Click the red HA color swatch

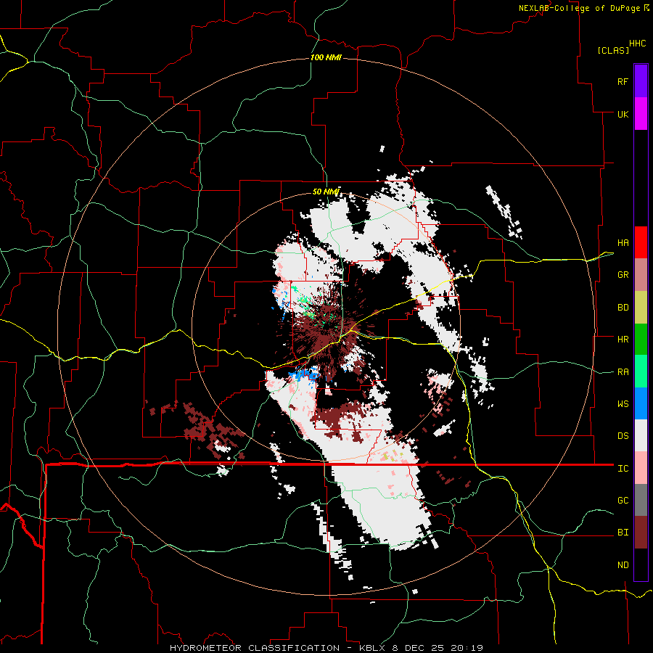point(641,242)
